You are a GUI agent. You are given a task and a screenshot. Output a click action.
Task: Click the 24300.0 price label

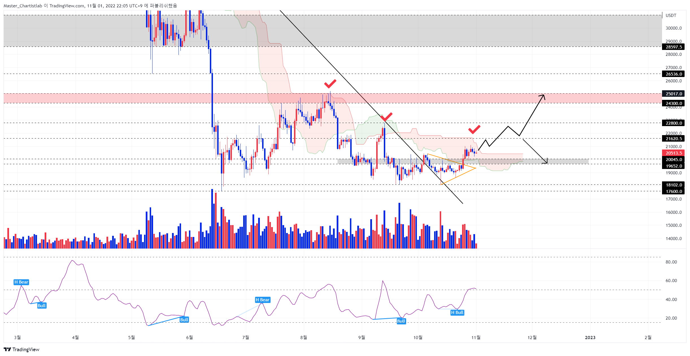(673, 103)
